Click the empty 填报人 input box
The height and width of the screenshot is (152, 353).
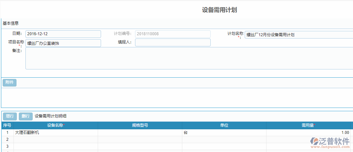pos(172,42)
